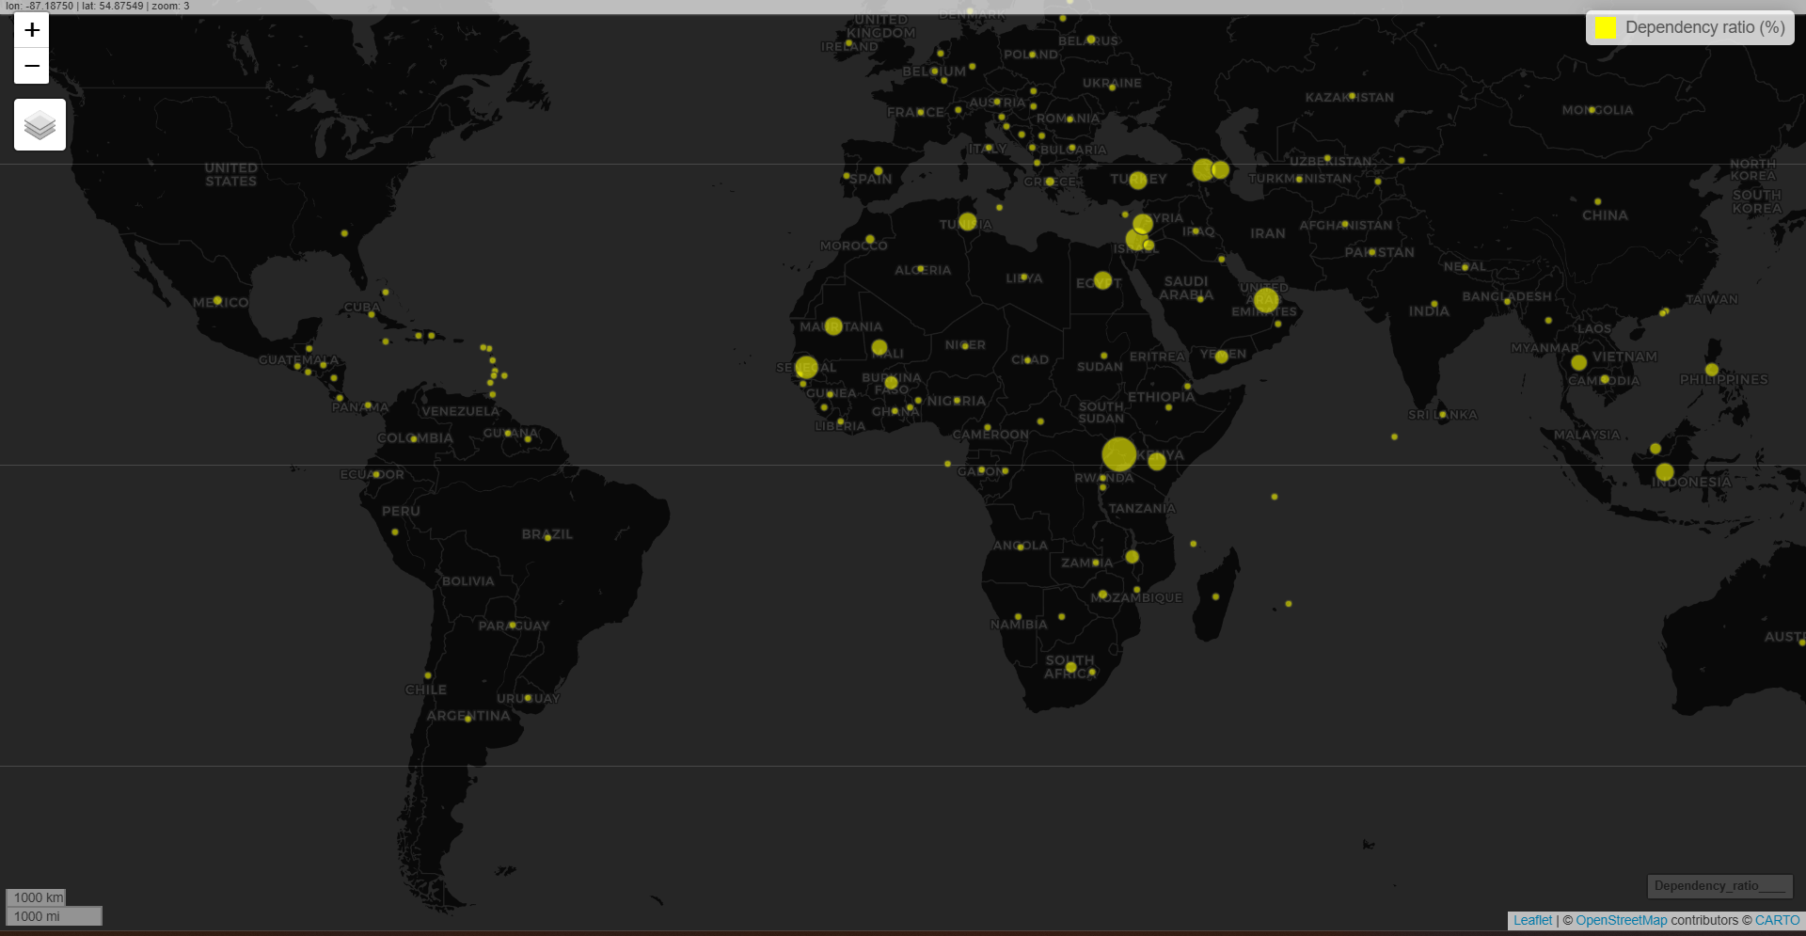Viewport: 1806px width, 936px height.
Task: Open the OpenStreetMap contributors link
Action: (x=1621, y=920)
